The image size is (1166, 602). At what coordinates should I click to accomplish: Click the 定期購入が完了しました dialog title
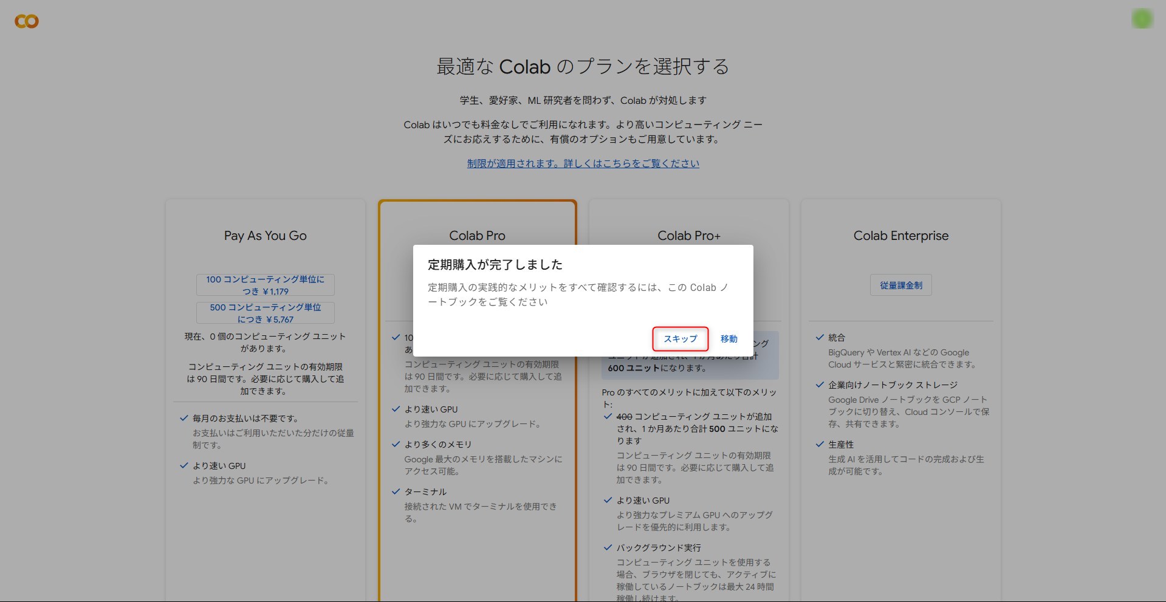coord(495,264)
